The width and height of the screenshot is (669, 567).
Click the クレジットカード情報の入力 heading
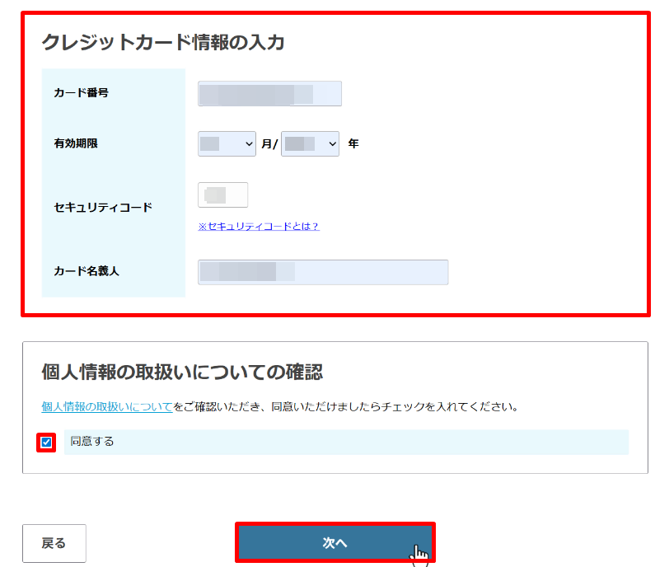[x=163, y=43]
